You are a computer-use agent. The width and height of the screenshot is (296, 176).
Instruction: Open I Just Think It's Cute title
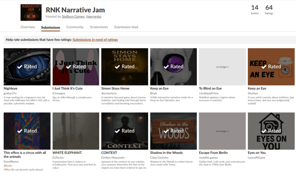pyautogui.click(x=67, y=88)
